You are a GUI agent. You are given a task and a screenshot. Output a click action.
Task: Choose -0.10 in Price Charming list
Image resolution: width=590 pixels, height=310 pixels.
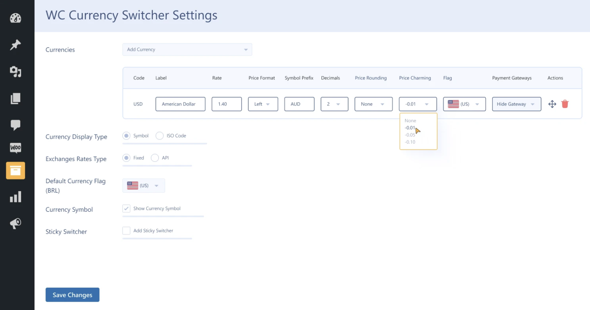(x=410, y=142)
